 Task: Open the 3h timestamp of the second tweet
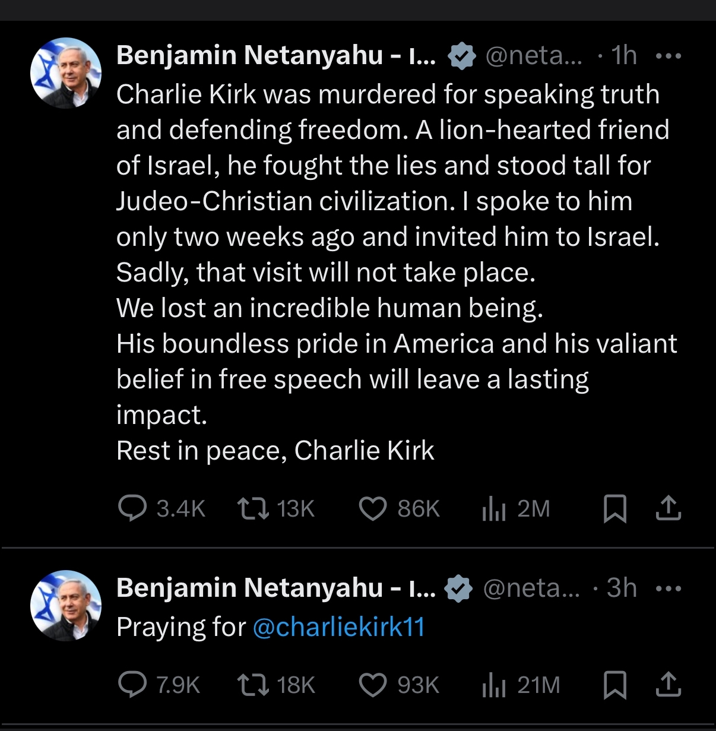[622, 588]
